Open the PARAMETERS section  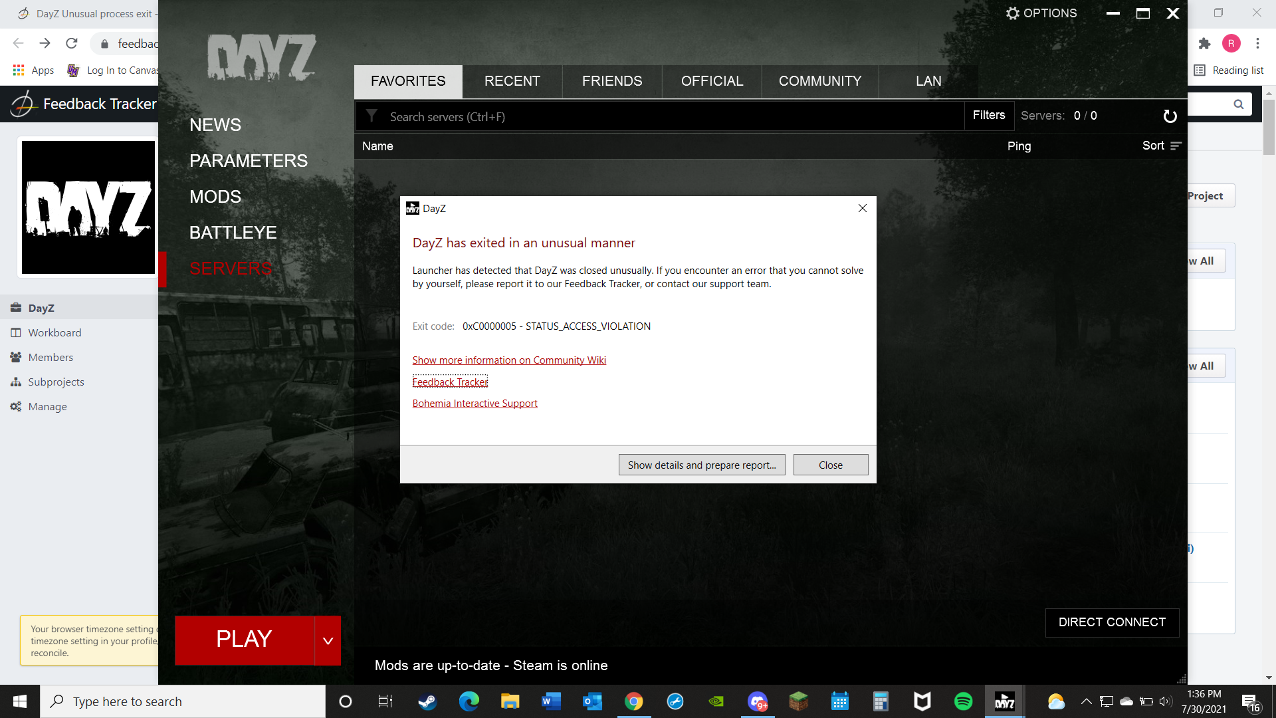[249, 161]
